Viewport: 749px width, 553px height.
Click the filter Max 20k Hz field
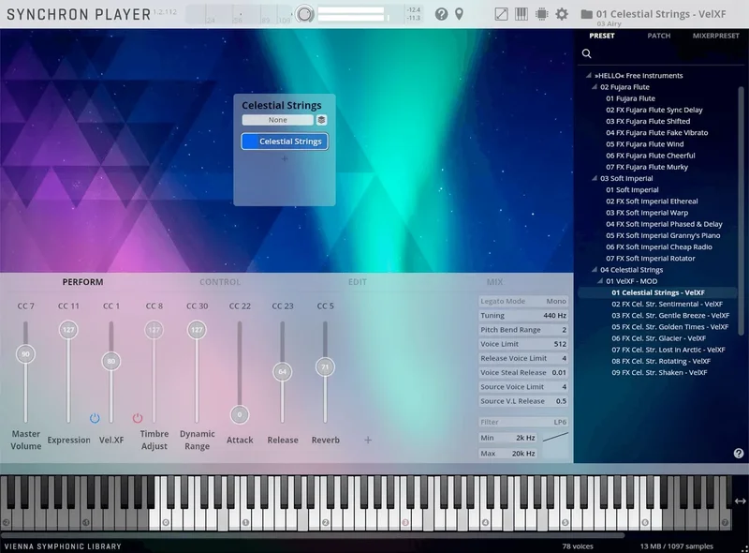coord(507,453)
